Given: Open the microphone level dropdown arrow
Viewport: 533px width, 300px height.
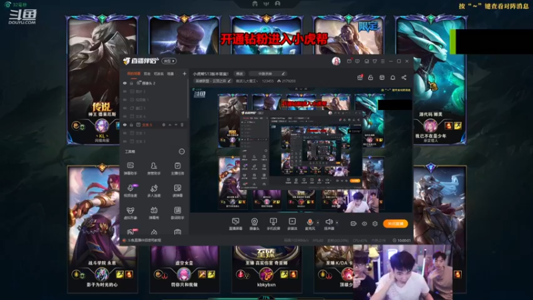Looking at the screenshot, I should (318, 223).
